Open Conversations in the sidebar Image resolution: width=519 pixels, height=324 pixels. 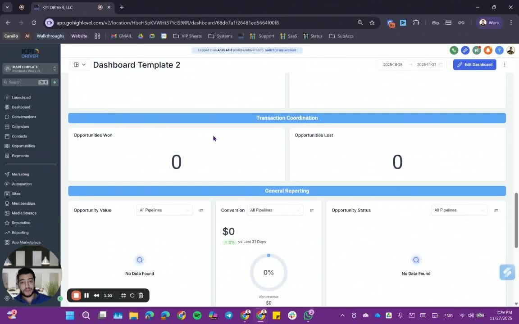(x=24, y=117)
